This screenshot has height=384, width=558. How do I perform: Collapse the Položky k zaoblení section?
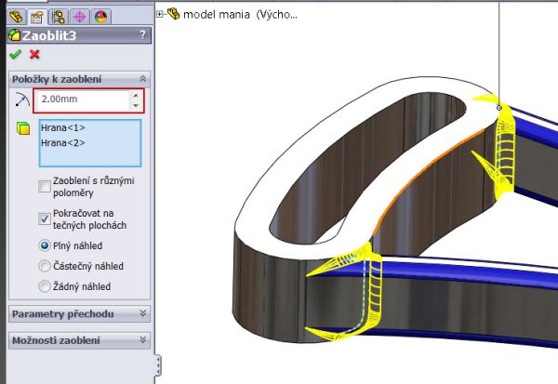pos(142,79)
